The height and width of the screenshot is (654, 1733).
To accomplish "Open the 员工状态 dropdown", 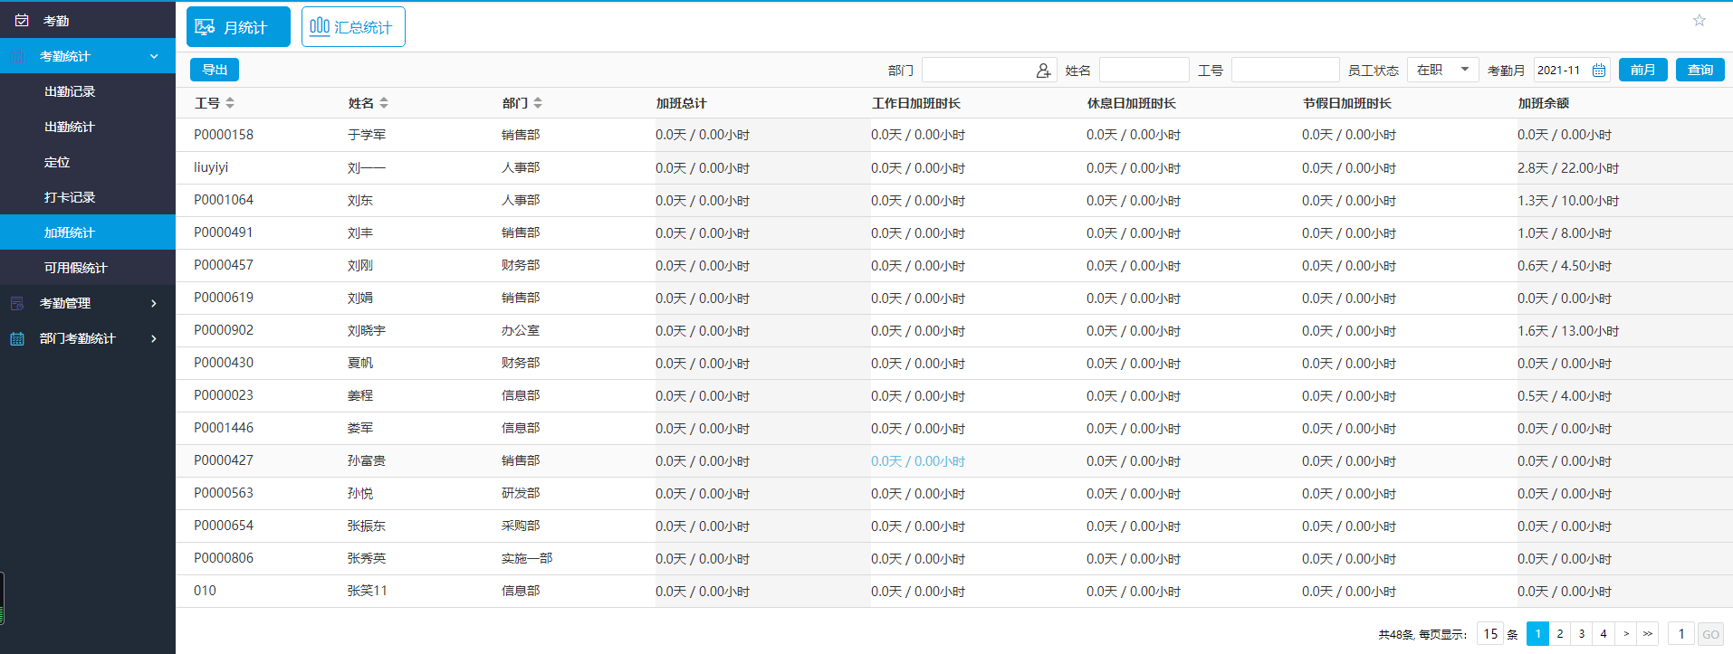I will coord(1442,70).
